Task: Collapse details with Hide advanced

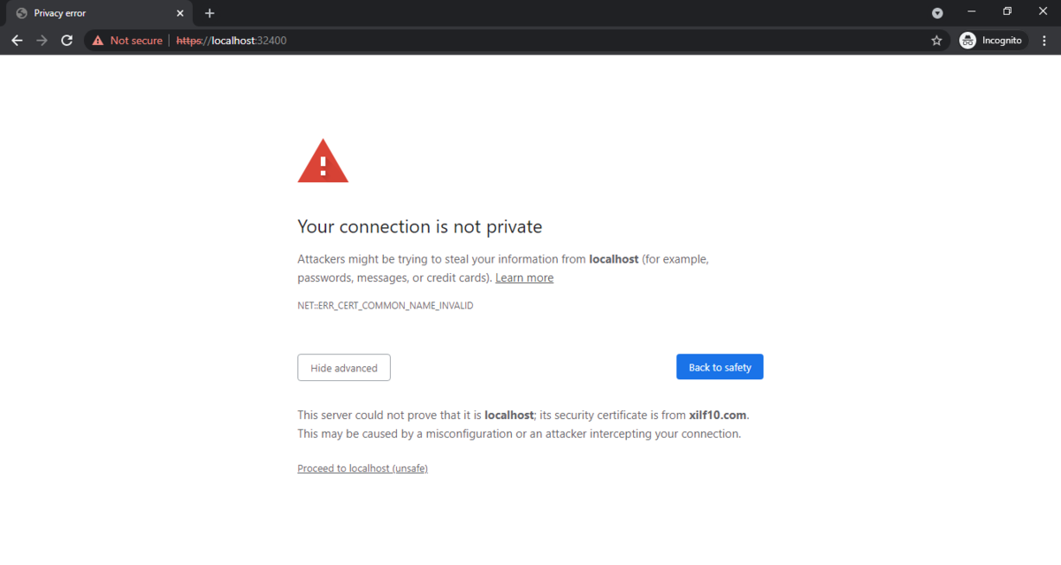Action: click(344, 368)
